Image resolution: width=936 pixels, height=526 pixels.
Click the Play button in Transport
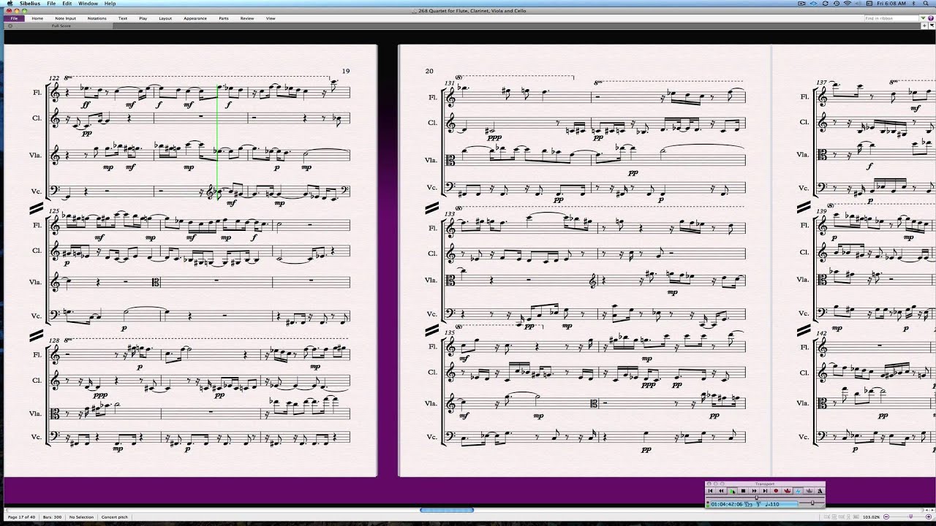point(732,491)
